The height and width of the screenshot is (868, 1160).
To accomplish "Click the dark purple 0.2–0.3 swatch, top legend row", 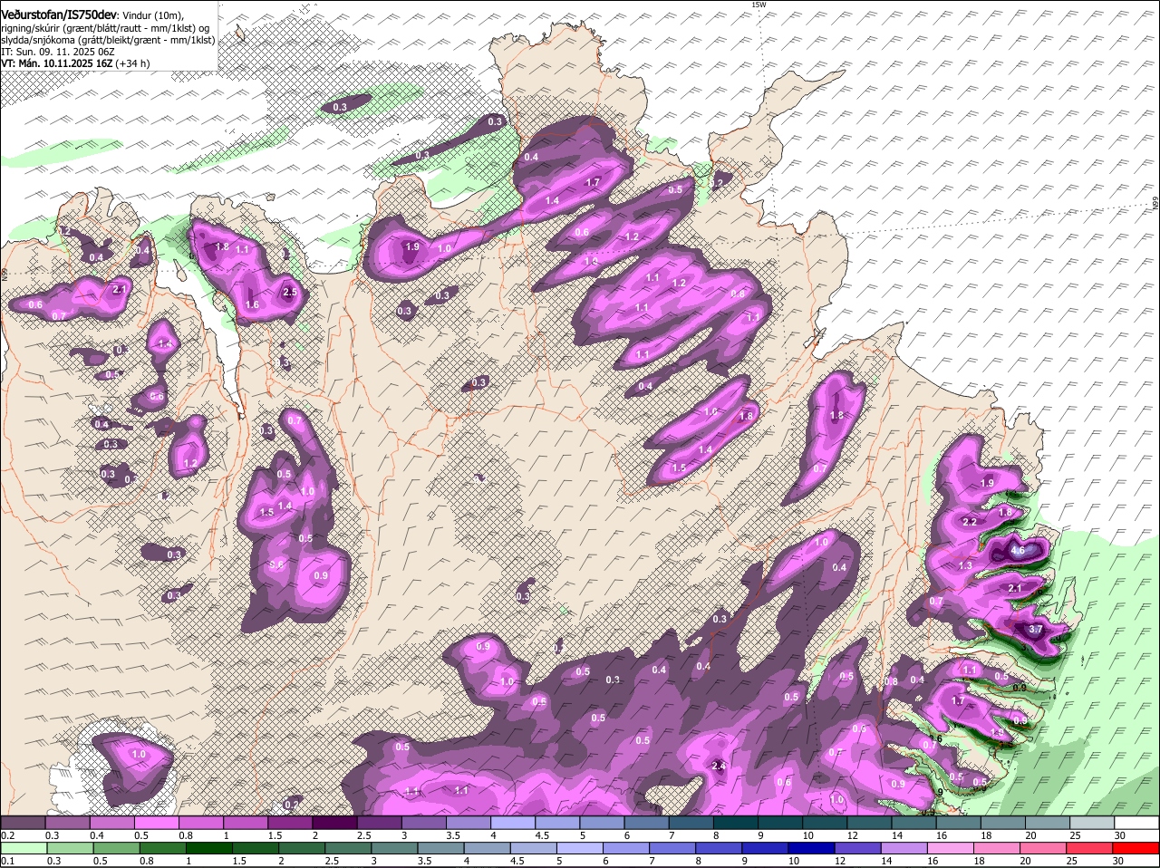I will (23, 823).
